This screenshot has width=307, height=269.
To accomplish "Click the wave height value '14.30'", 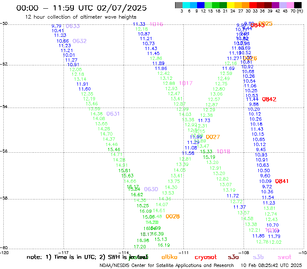I will (x=171, y=187).
